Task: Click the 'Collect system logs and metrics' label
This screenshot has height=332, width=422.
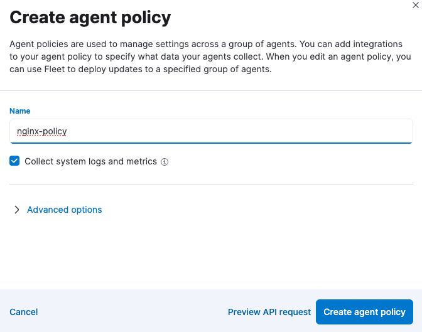Action: coord(90,161)
